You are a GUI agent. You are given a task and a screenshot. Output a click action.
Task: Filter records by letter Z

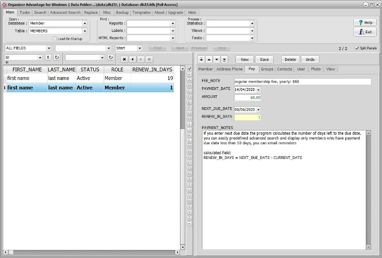coord(189,218)
